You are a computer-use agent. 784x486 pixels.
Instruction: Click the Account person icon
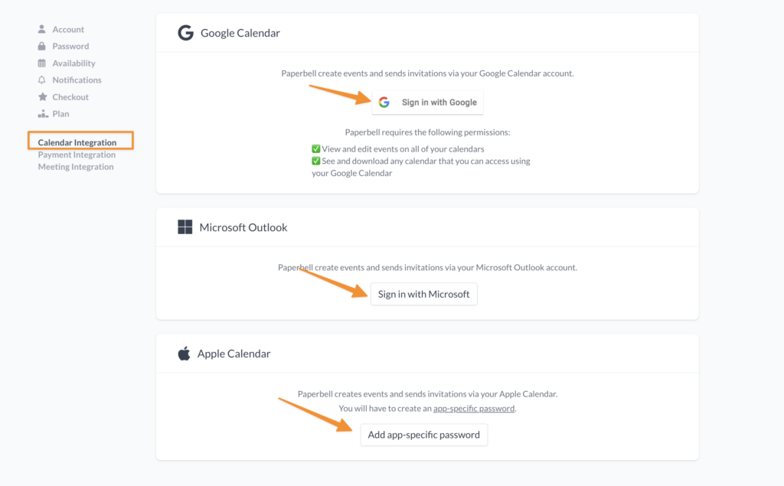[42, 29]
